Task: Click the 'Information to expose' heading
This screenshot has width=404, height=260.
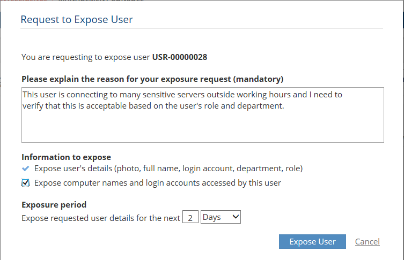Action: pyautogui.click(x=66, y=157)
